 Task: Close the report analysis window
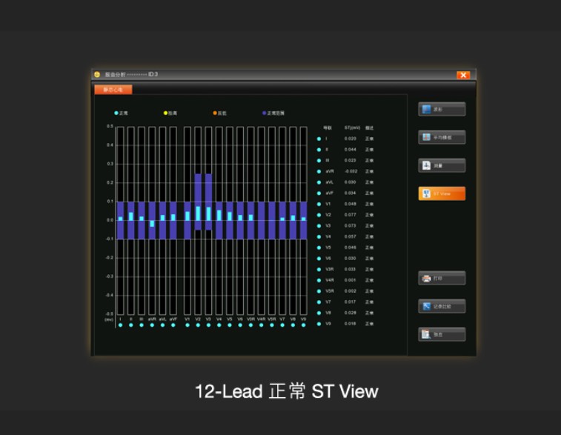point(463,75)
